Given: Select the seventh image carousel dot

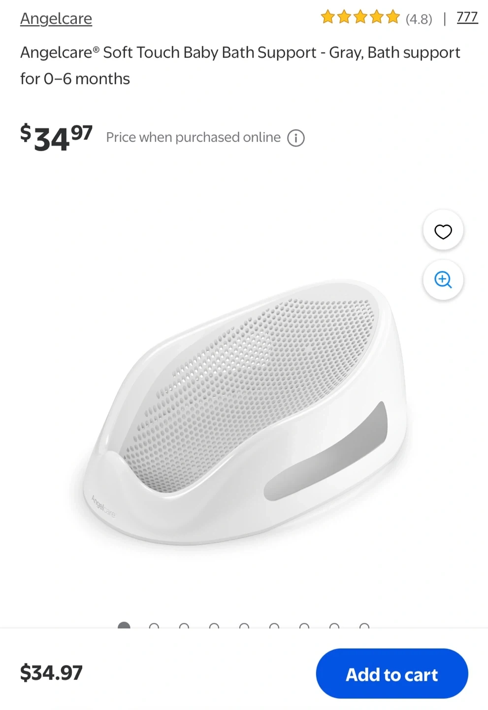Looking at the screenshot, I should point(304,625).
